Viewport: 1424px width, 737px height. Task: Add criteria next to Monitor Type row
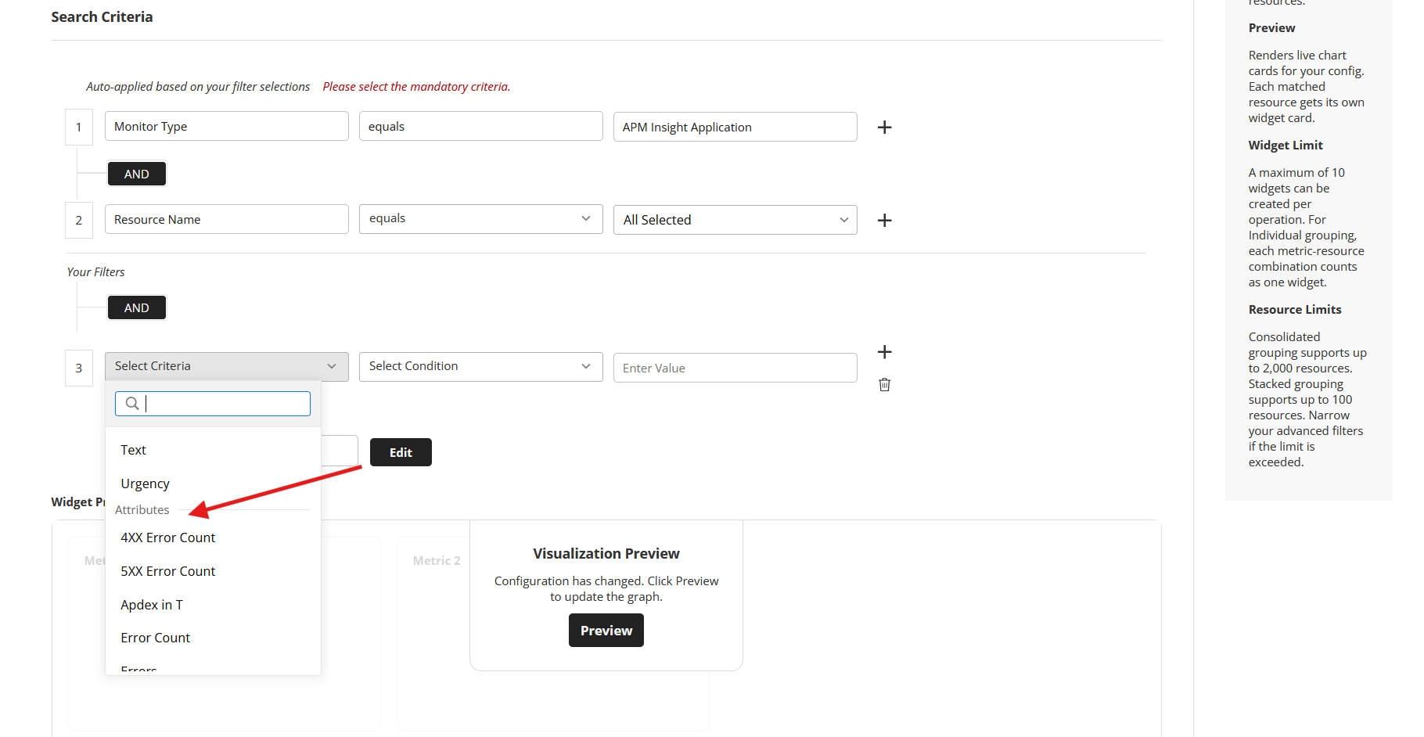click(x=884, y=127)
